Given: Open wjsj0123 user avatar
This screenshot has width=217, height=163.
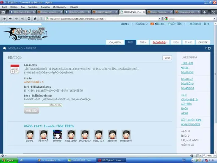Looking at the screenshot, I should (x=98, y=135).
